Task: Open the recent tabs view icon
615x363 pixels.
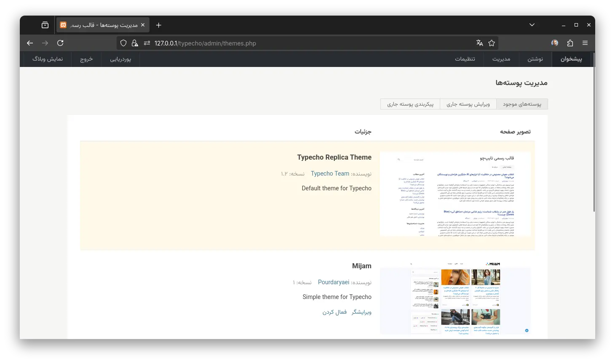Action: coord(45,25)
